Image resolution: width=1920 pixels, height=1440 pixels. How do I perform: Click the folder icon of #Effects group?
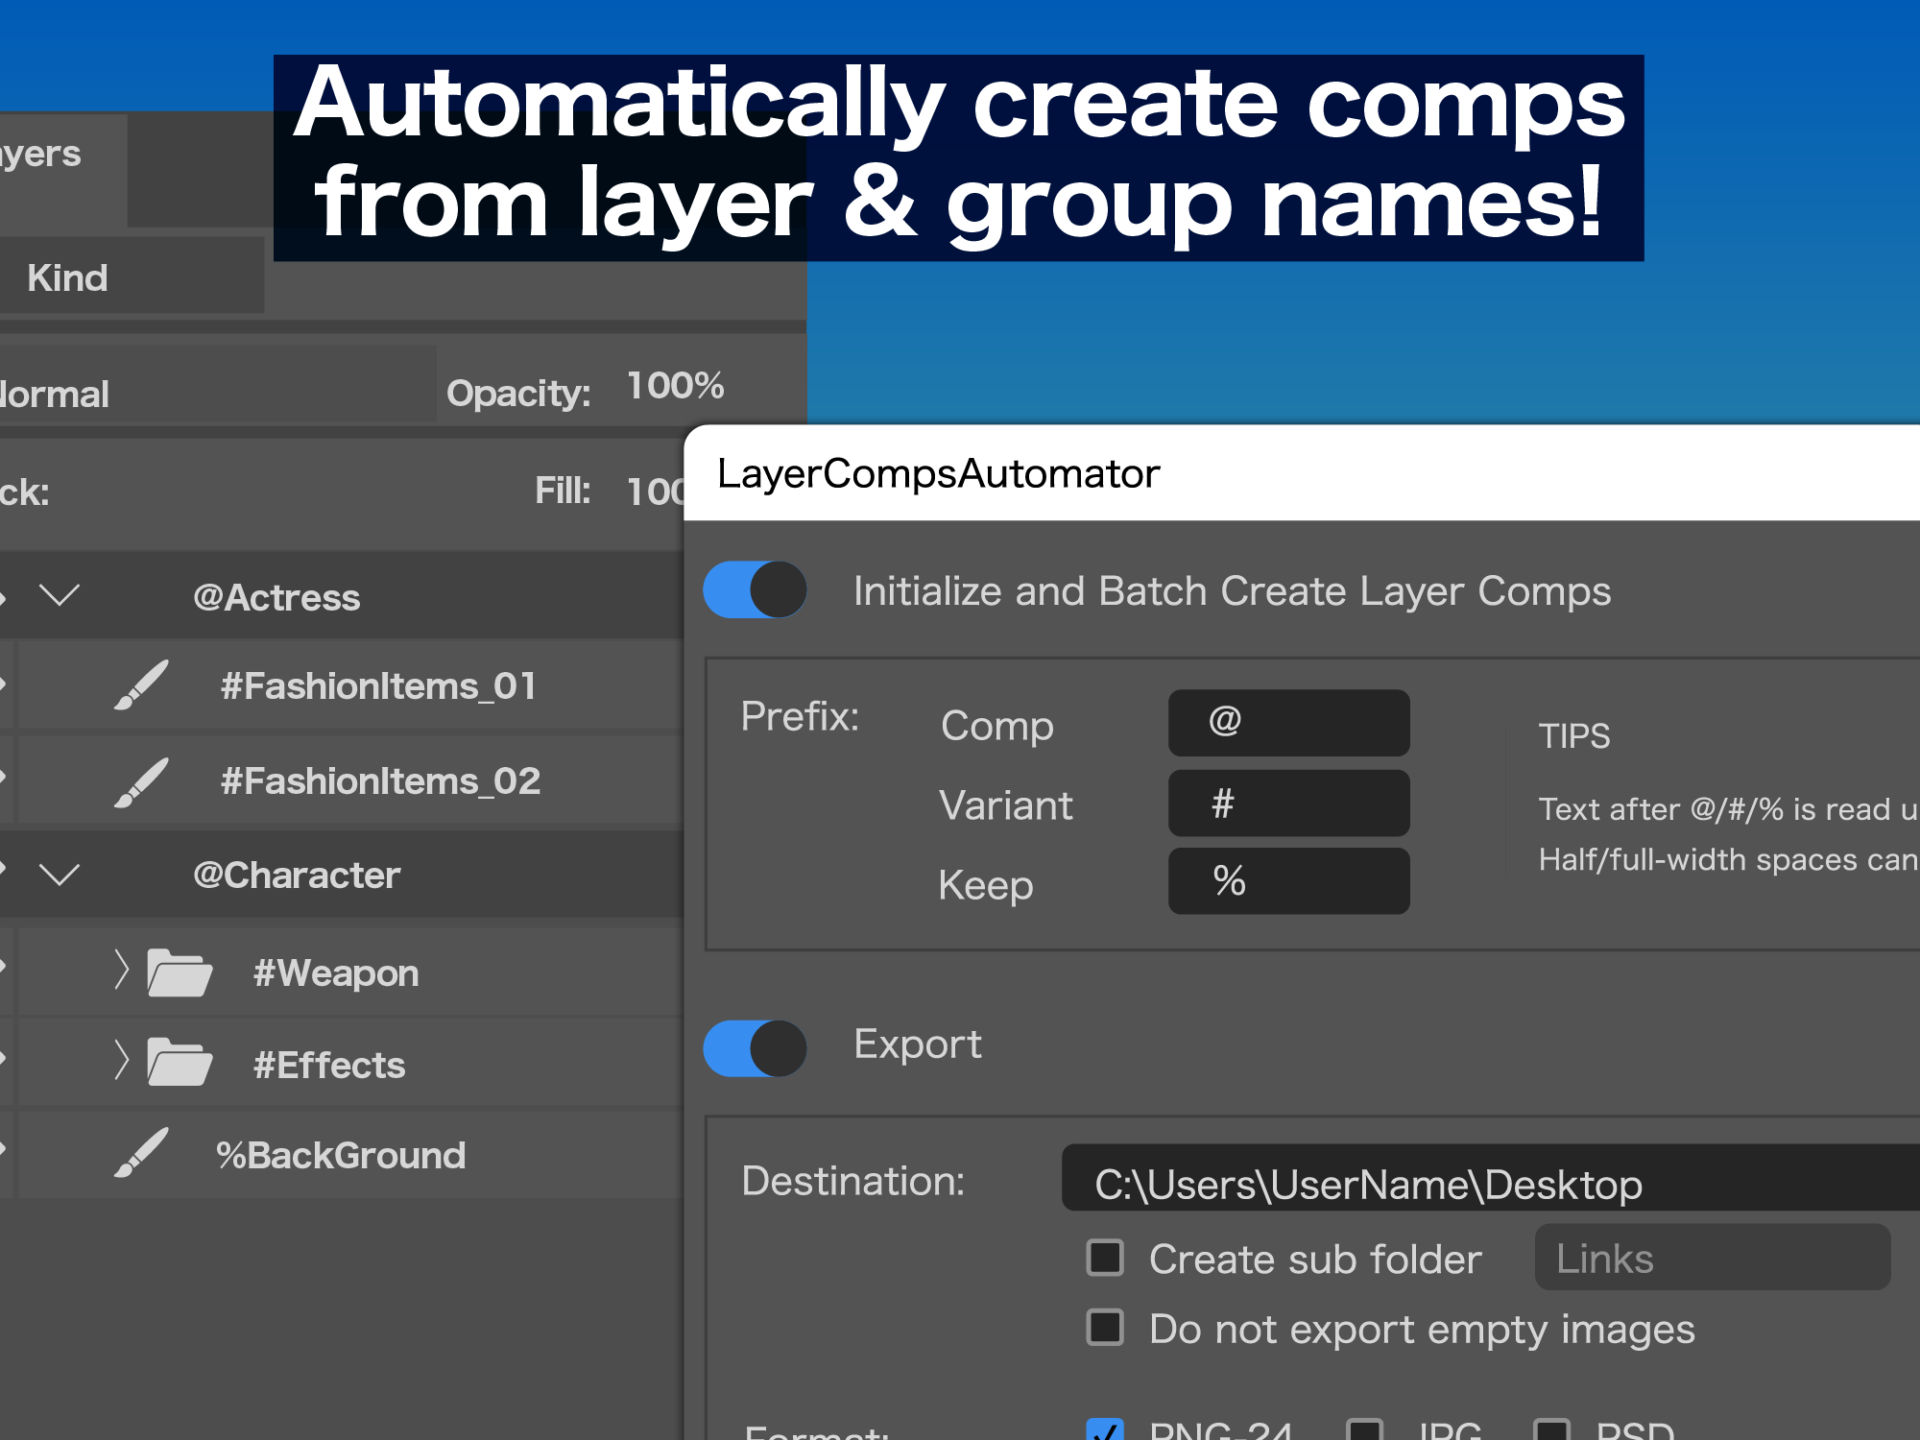coord(180,1062)
